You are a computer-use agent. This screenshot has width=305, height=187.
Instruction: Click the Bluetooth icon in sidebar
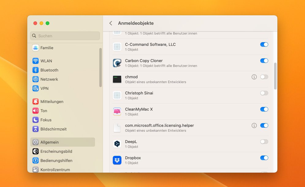35,70
